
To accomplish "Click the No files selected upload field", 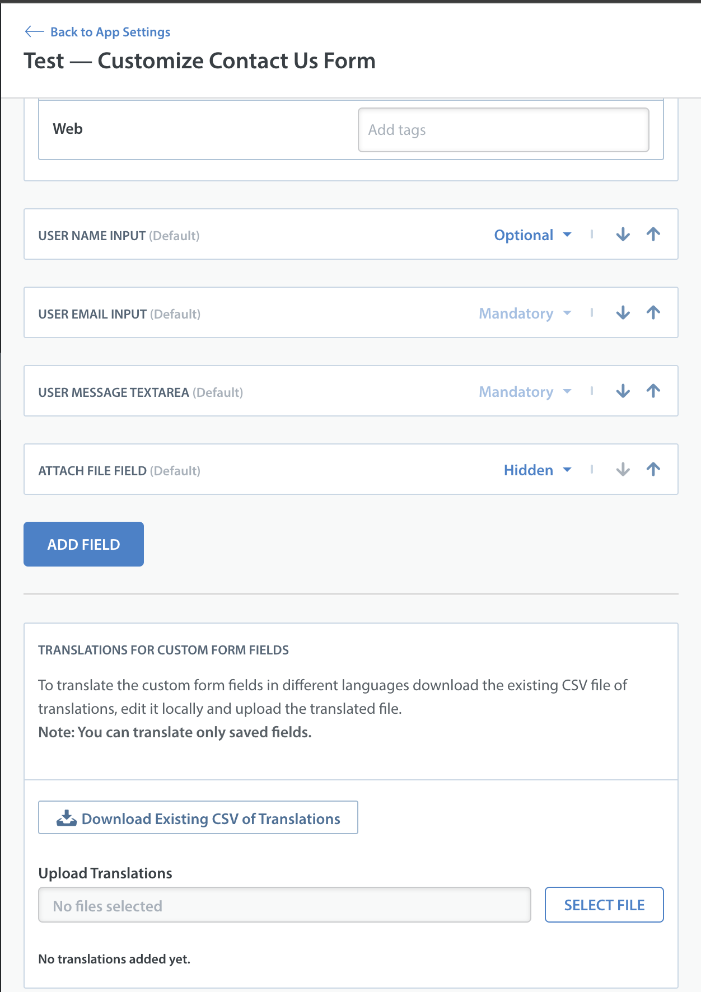I will coord(284,905).
